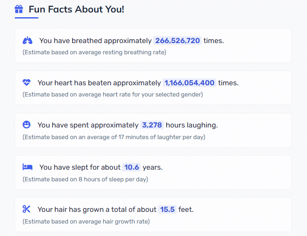The image size is (307, 236).
Task: Select the 1,166,054,400 heartbeats value
Action: [x=189, y=83]
